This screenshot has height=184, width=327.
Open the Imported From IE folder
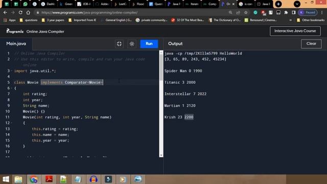pyautogui.click(x=82, y=20)
